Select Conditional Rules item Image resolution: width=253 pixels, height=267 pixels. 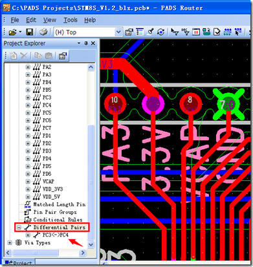(x=58, y=220)
